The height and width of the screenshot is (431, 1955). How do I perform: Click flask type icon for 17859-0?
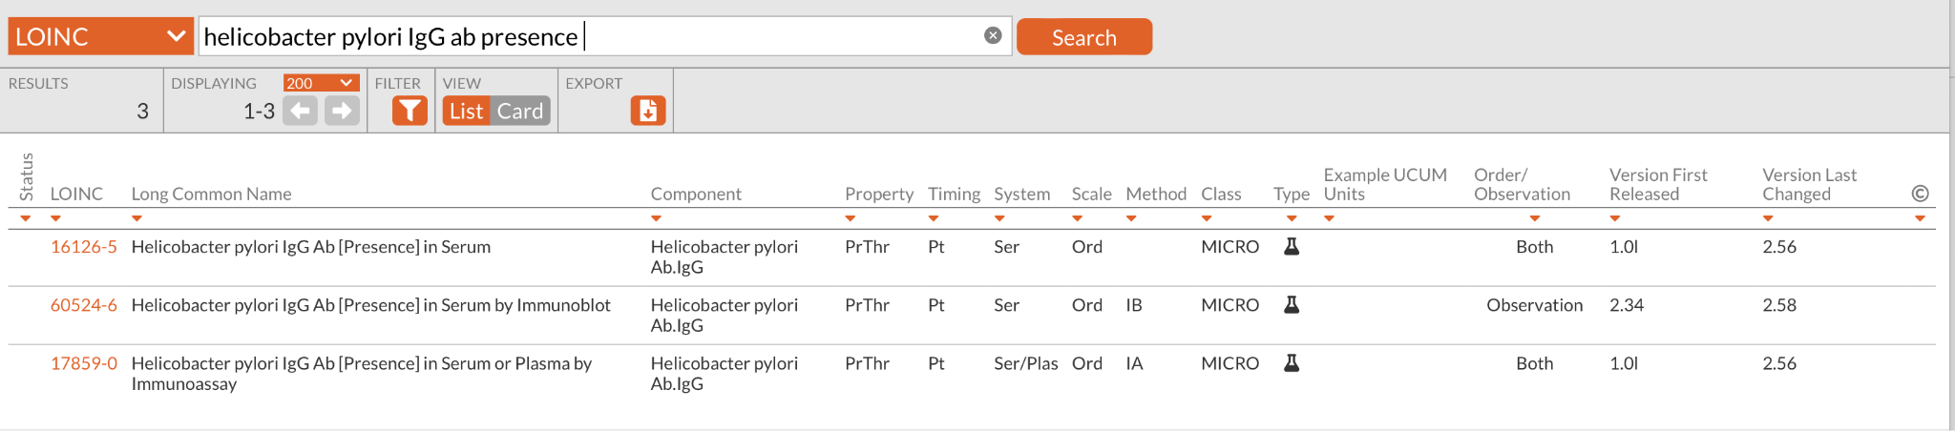tap(1292, 362)
